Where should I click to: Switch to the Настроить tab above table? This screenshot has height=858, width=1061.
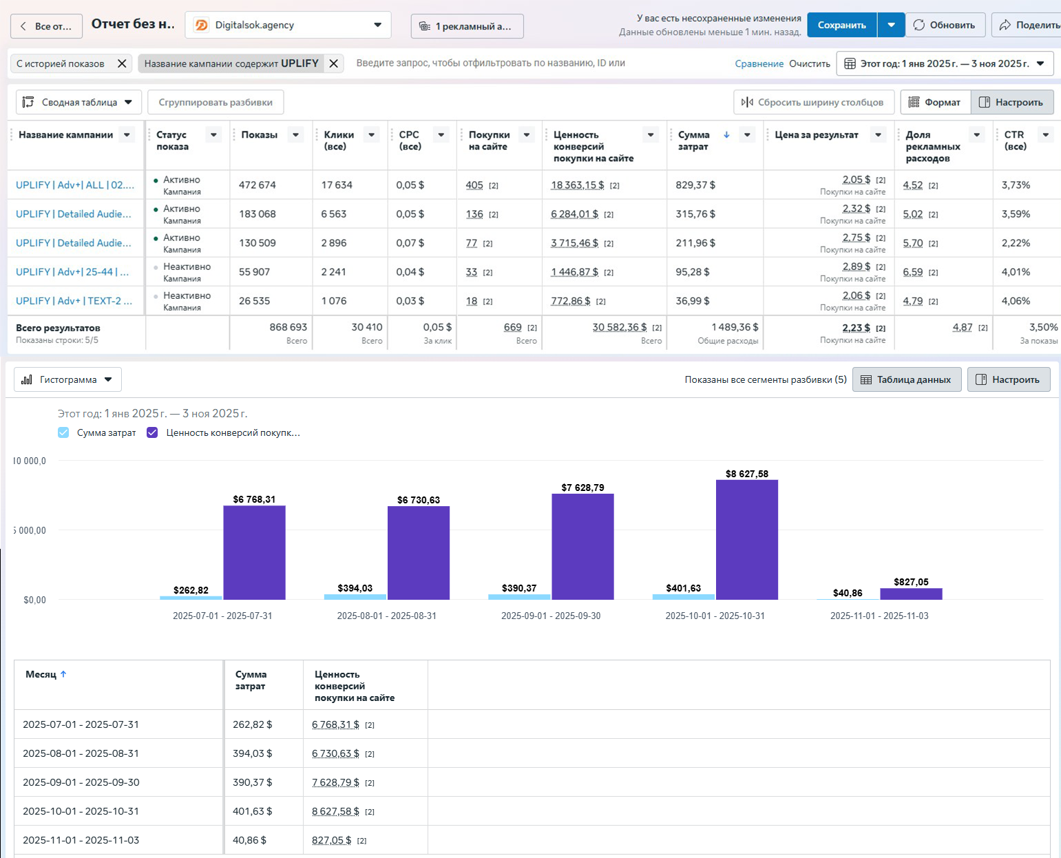[1011, 102]
